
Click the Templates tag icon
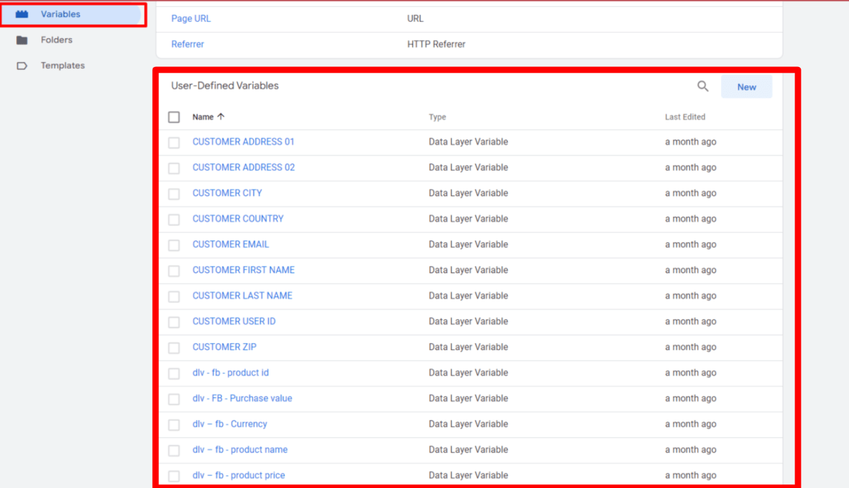(22, 66)
